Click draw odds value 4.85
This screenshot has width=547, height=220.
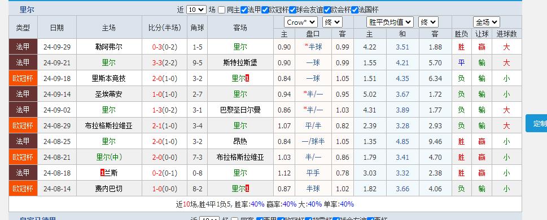402,141
